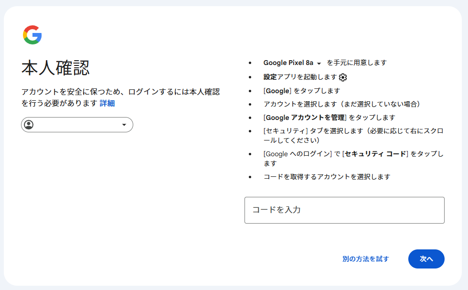Choose 別の方法を試す
Screen dimensions: 468x290
(x=366, y=259)
